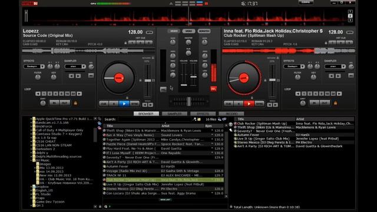Toggle the right deck hot cue lock
This screenshot has height=212, width=377.
pyautogui.click(x=326, y=43)
